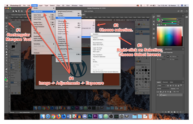The image size is (193, 124).
Task: Open the Color panel menu
Action: click(183, 16)
